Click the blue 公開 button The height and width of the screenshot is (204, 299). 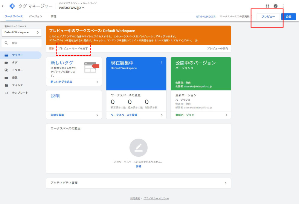288,17
